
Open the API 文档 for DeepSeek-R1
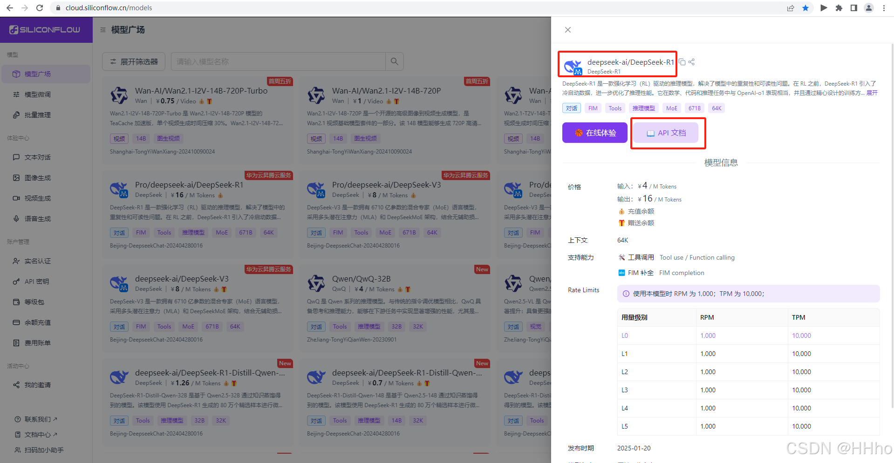click(x=668, y=133)
